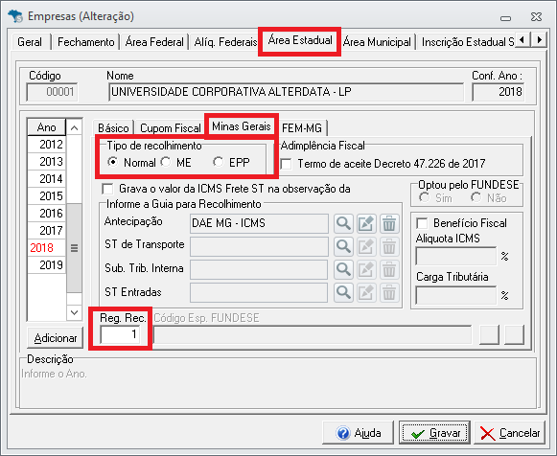Click the trash icon for ST Entradas

[x=389, y=293]
